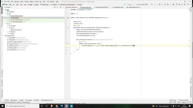Open the app run configuration dropdown
The width and height of the screenshot is (193, 108).
coord(130,4)
